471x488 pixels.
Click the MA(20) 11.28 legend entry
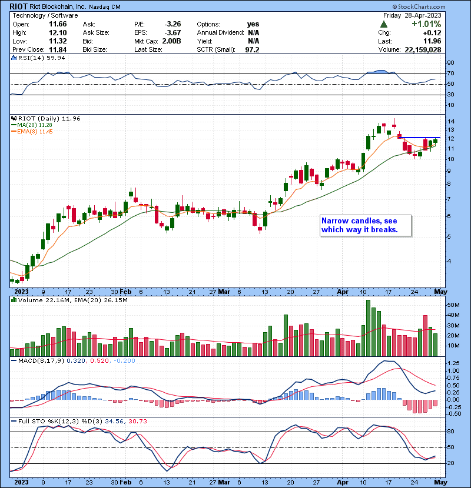pyautogui.click(x=31, y=125)
